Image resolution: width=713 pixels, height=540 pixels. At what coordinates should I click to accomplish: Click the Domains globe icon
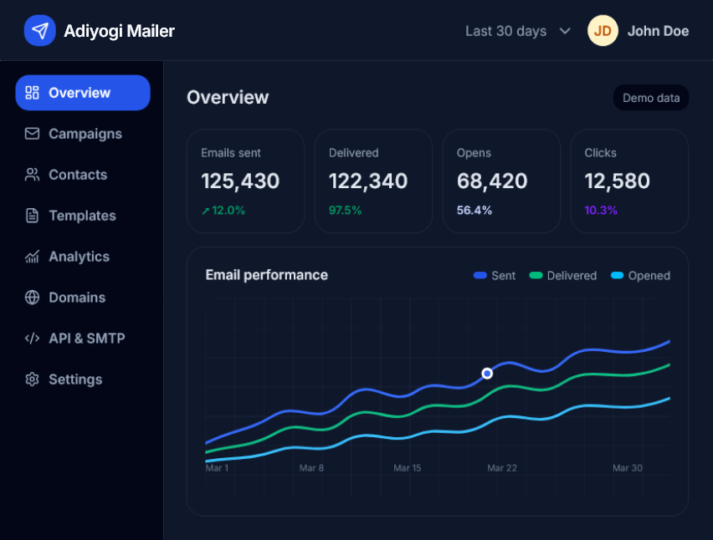32,298
